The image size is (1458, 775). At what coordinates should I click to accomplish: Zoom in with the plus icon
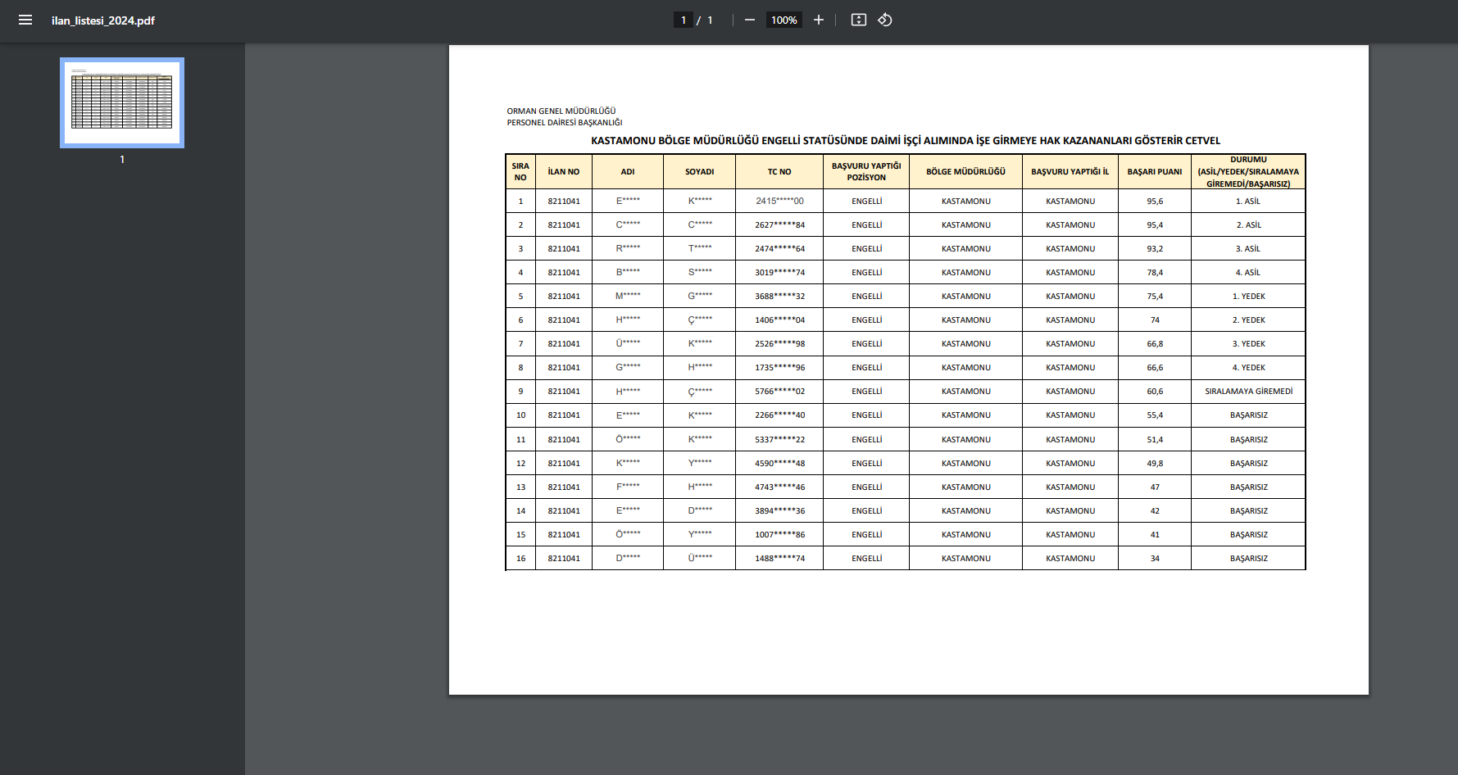[818, 20]
